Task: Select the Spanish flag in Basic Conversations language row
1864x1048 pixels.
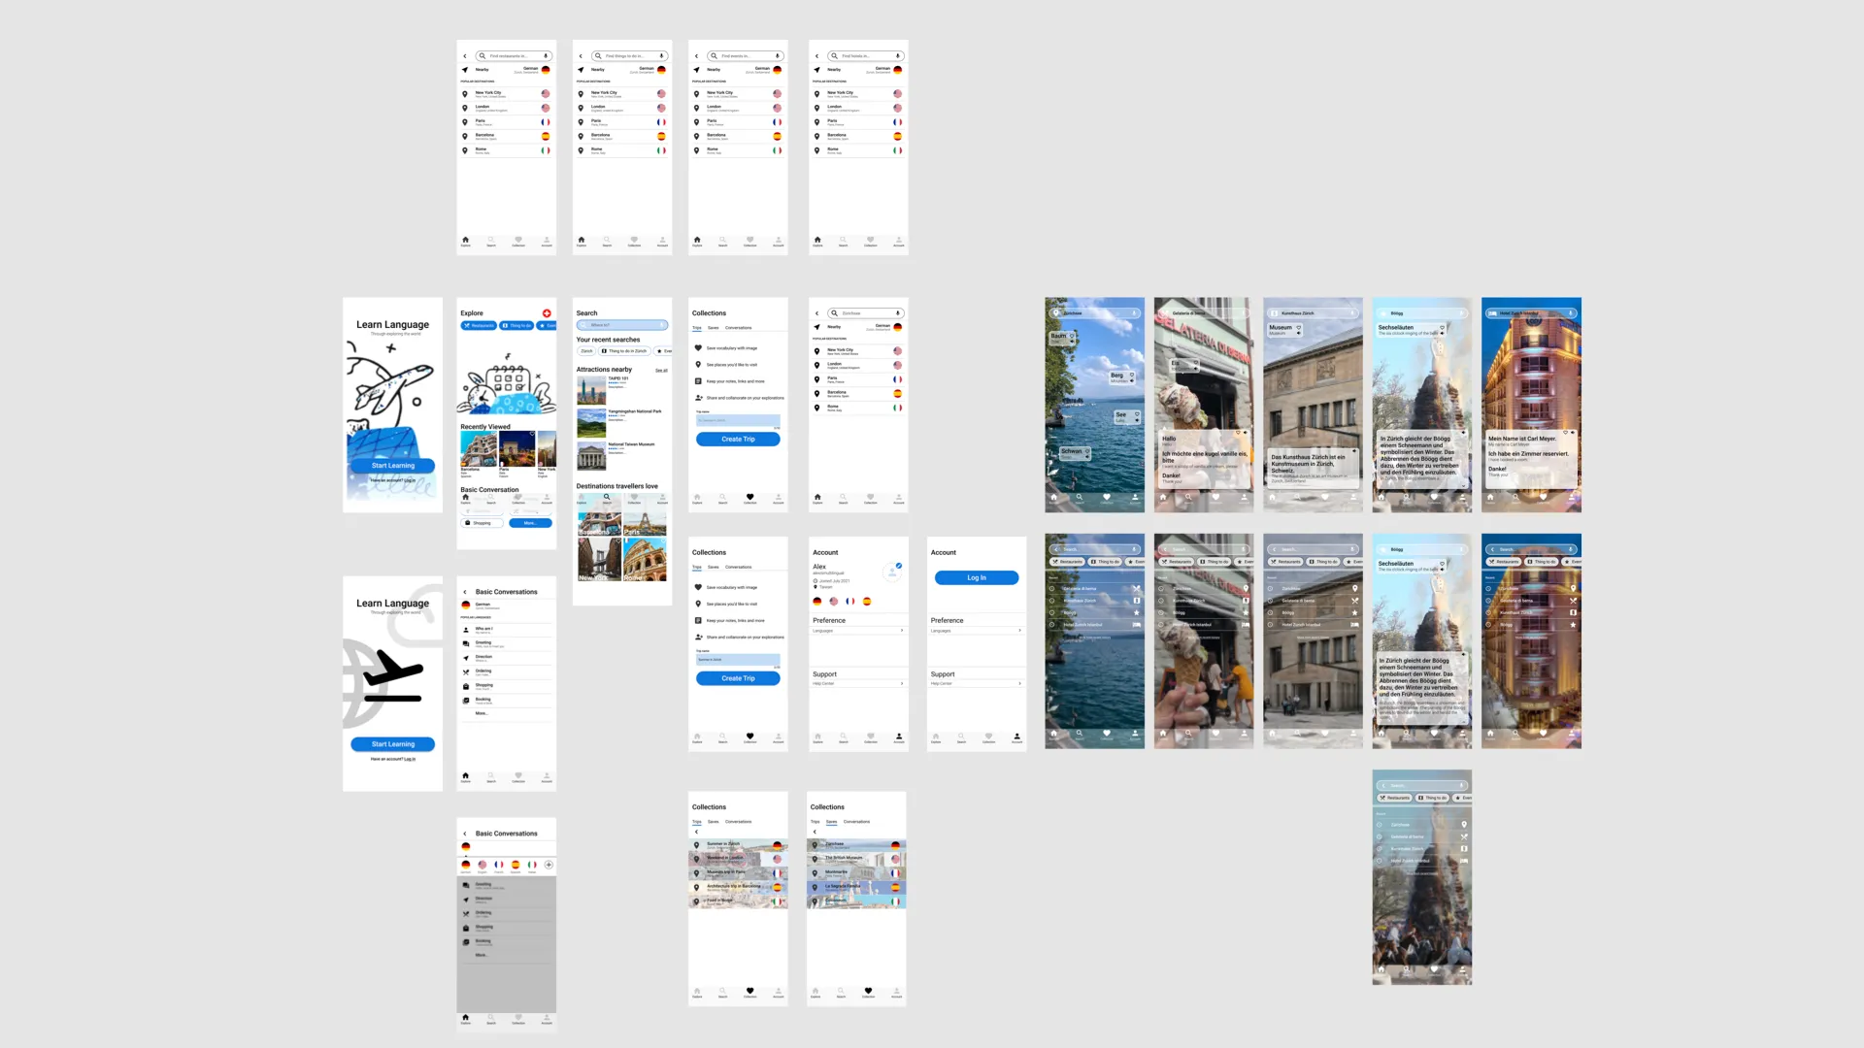Action: pyautogui.click(x=516, y=865)
